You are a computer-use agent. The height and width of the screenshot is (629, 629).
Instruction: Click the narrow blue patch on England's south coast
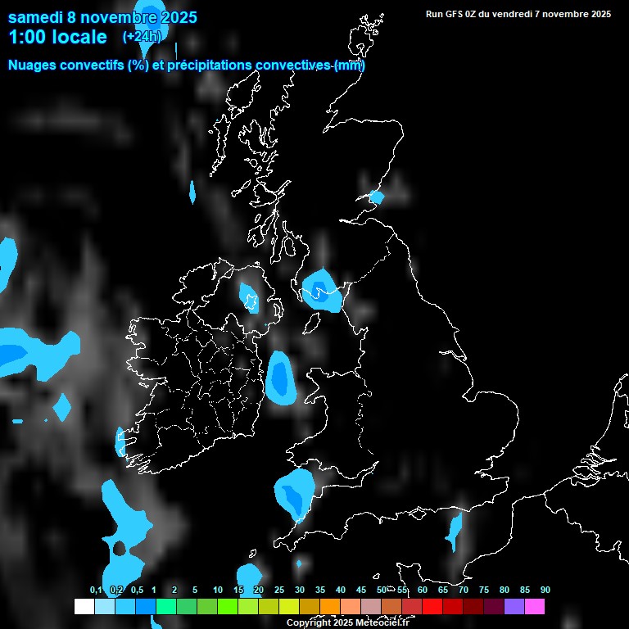point(453,530)
